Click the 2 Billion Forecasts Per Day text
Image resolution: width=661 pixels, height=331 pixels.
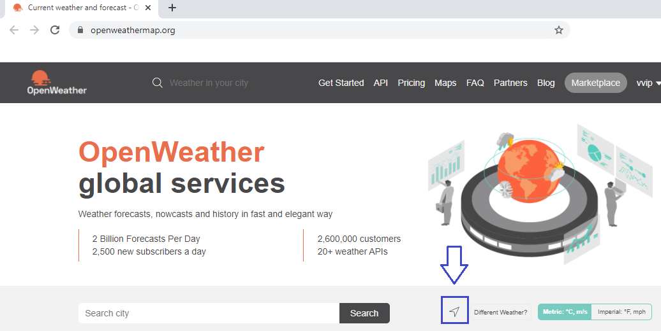pos(146,239)
